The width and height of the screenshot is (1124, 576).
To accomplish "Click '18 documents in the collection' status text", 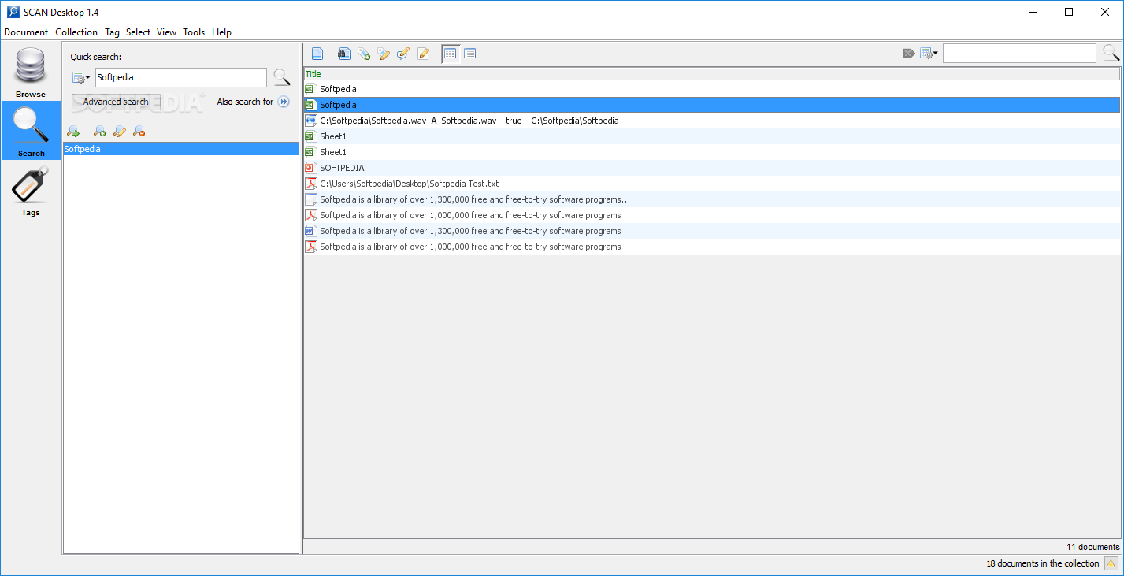I will (x=1043, y=563).
